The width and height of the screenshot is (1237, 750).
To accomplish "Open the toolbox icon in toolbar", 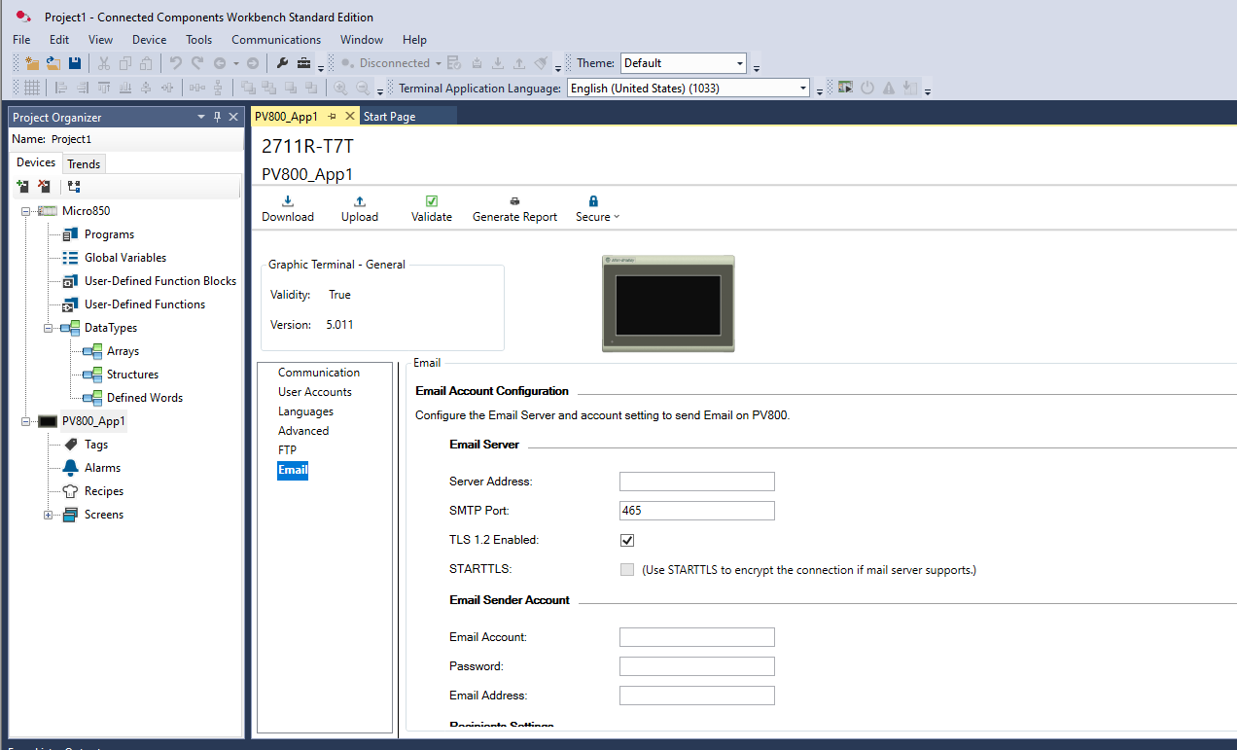I will point(304,63).
